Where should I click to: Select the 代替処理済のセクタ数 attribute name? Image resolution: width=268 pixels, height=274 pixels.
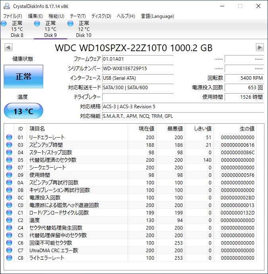53,160
